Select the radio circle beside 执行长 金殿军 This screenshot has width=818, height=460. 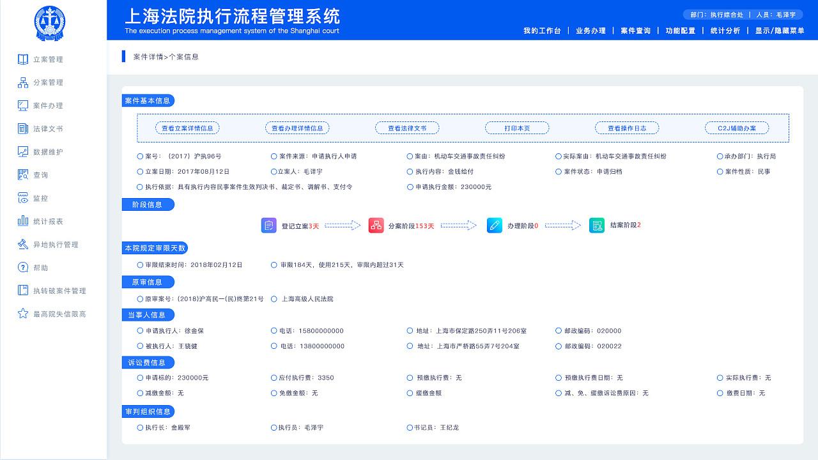pyautogui.click(x=140, y=427)
